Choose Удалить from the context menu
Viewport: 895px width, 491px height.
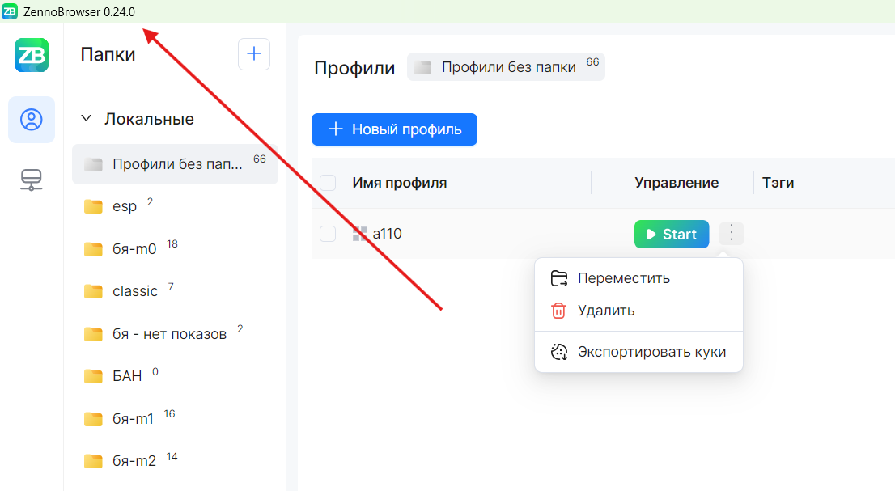pos(605,311)
